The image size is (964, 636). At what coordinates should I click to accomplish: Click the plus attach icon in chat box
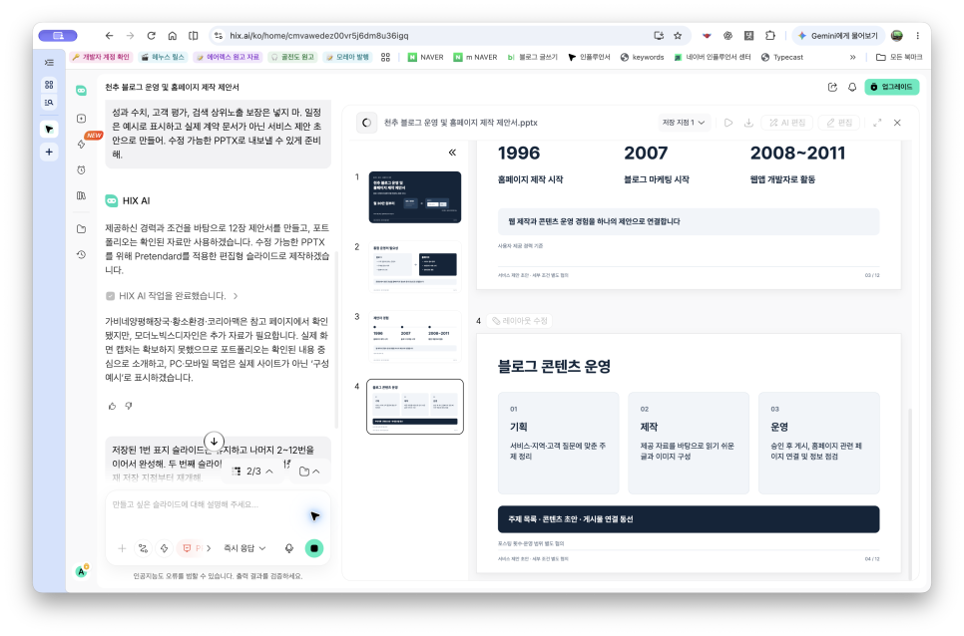122,548
